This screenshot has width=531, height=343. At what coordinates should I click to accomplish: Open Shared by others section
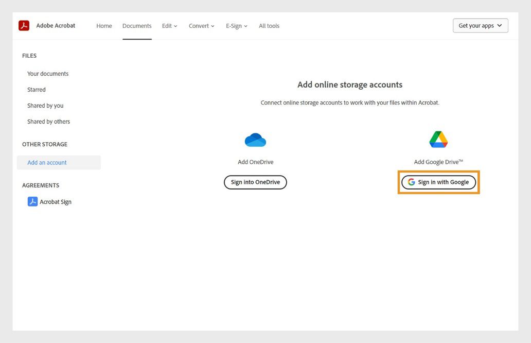point(48,122)
